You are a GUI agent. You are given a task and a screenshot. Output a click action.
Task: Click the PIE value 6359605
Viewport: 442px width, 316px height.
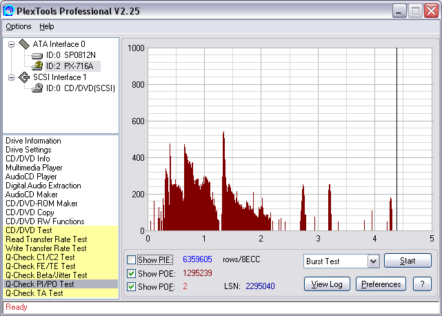pos(197,259)
